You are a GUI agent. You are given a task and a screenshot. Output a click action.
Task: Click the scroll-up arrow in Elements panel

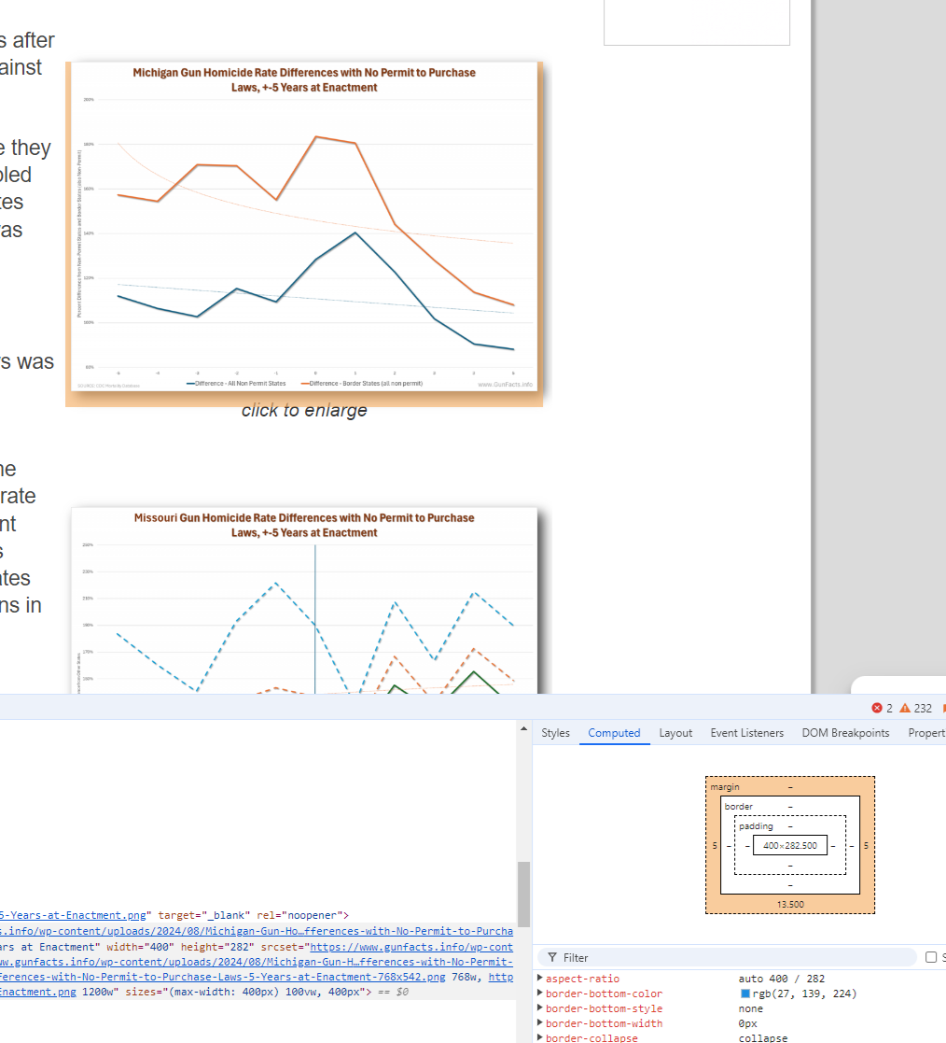523,728
